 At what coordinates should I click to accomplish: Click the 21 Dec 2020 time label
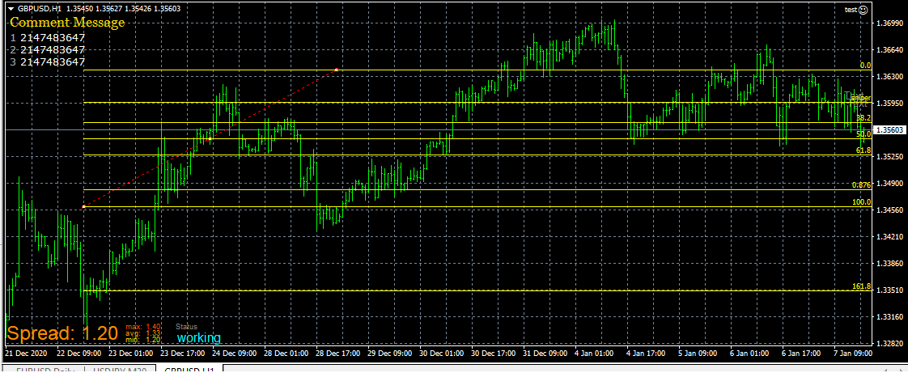click(x=25, y=354)
